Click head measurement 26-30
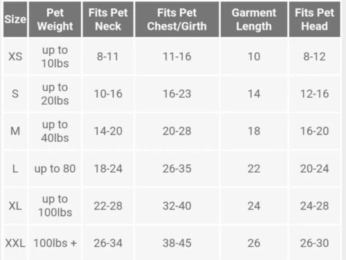Viewport: 346px width, 260px height. pyautogui.click(x=314, y=243)
